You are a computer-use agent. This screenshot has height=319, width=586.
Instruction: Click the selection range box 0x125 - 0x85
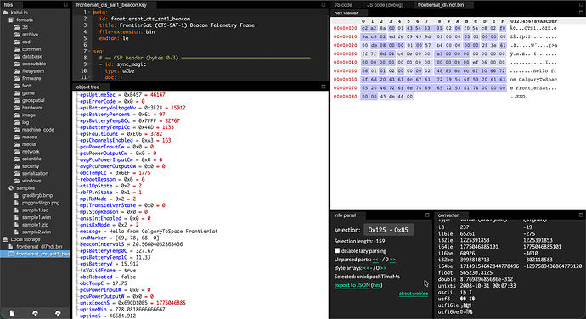tap(388, 230)
